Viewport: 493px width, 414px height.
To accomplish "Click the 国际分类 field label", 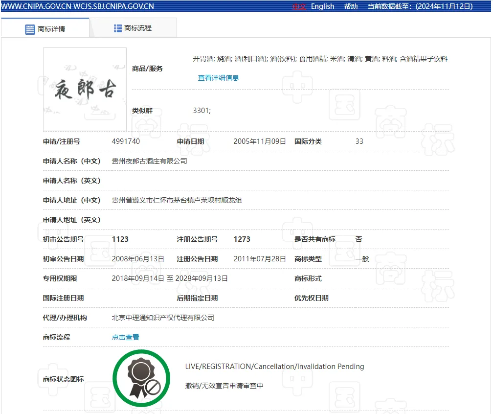I will coord(308,141).
